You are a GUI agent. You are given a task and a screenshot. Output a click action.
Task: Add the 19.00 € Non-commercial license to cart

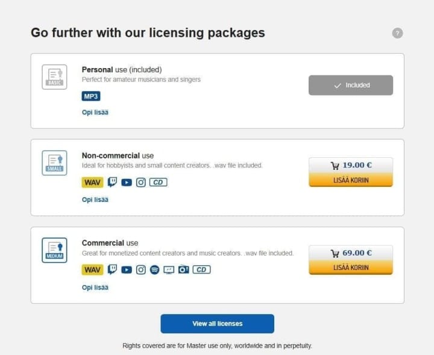pos(351,180)
